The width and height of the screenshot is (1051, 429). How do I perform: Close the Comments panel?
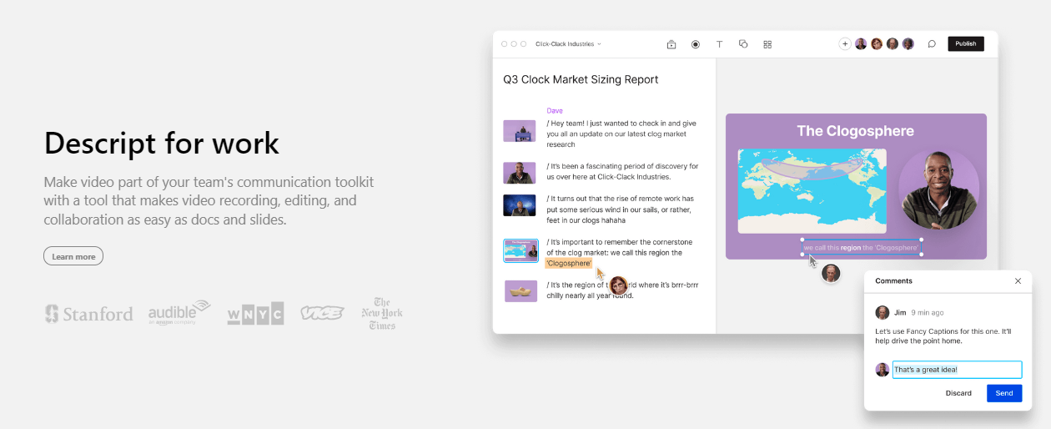pyautogui.click(x=1018, y=281)
